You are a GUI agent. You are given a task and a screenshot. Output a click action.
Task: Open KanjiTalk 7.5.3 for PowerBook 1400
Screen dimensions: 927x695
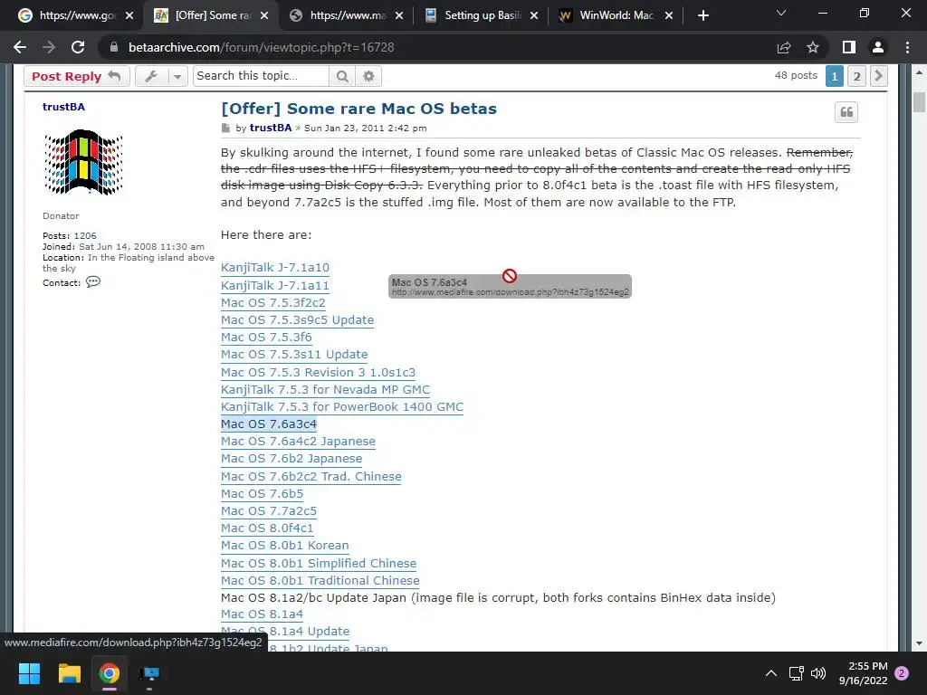coord(342,406)
